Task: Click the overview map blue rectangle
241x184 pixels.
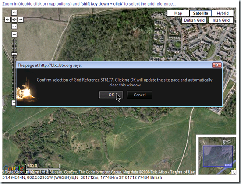Action: (x=218, y=156)
